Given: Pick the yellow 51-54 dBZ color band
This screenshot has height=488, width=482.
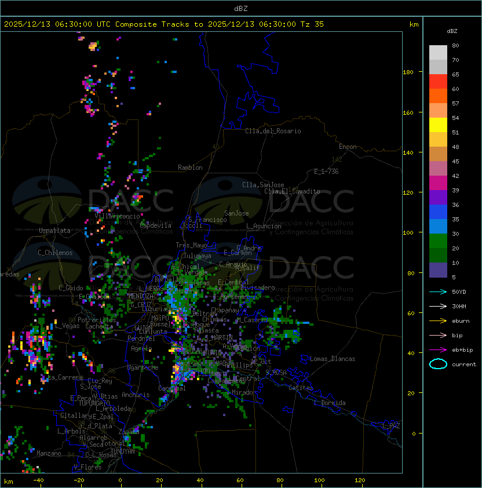Looking at the screenshot, I should (438, 125).
